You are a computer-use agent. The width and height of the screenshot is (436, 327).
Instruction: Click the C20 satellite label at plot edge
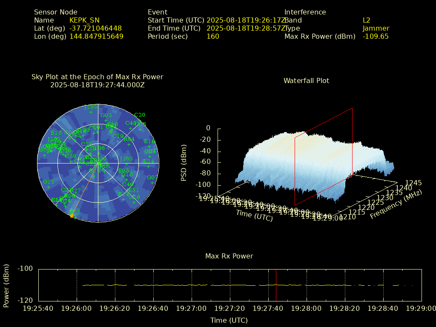pos(140,115)
